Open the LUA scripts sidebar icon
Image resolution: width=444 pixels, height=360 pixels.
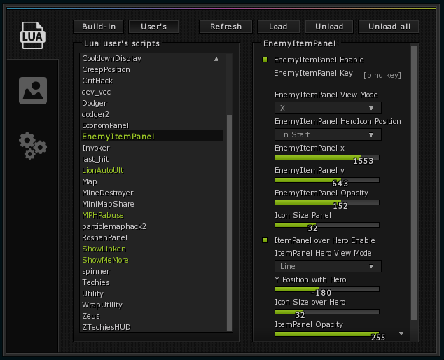(32, 35)
